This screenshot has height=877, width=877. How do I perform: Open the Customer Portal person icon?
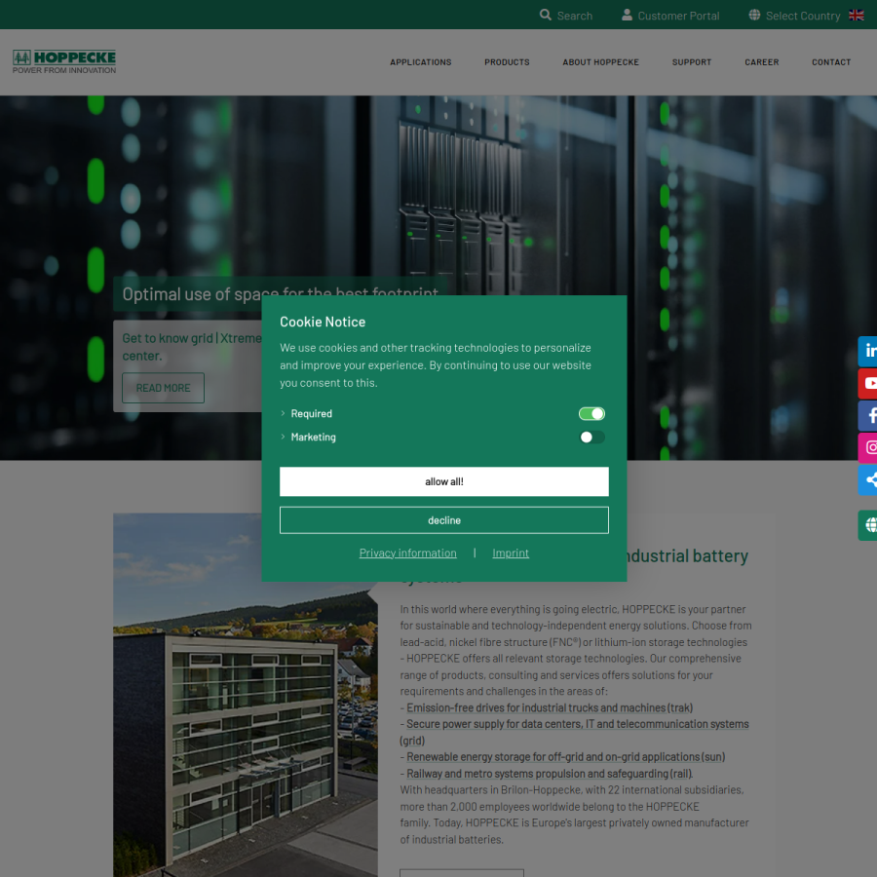click(627, 15)
